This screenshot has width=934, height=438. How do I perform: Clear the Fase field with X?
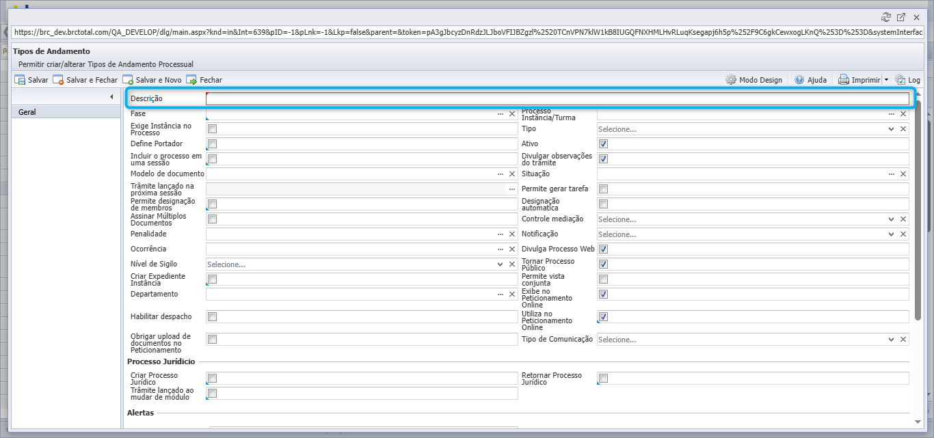pyautogui.click(x=511, y=114)
